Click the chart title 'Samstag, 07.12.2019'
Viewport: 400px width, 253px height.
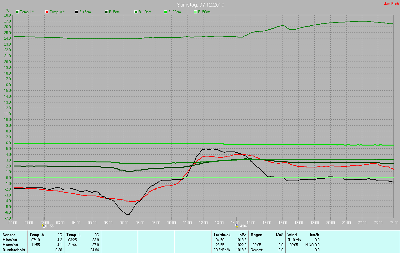201,5
